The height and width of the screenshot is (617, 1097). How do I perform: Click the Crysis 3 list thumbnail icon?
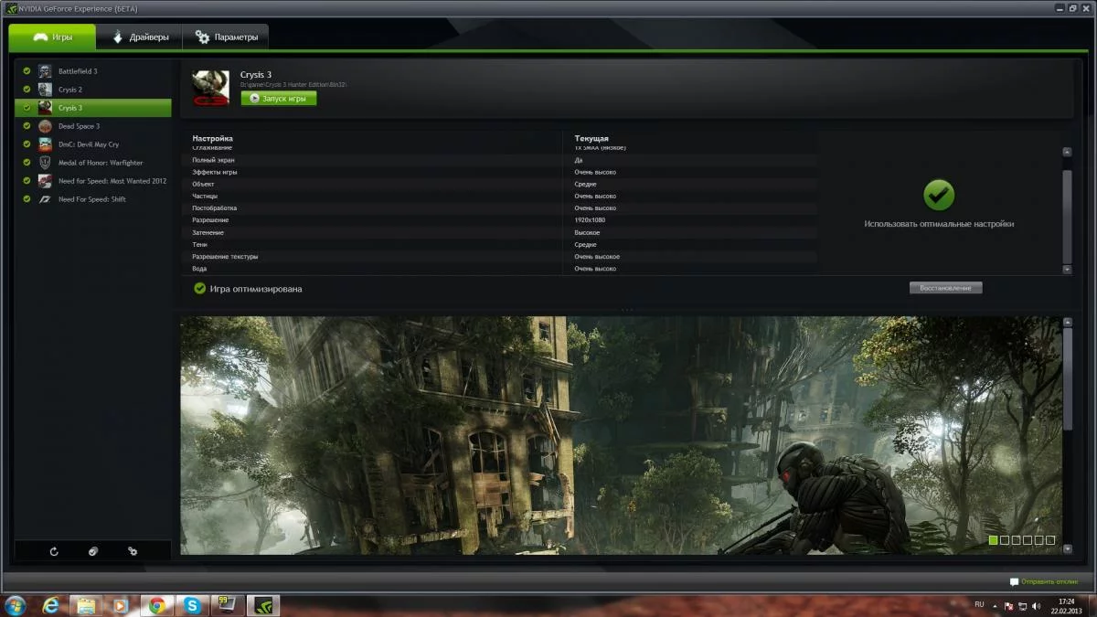(45, 108)
